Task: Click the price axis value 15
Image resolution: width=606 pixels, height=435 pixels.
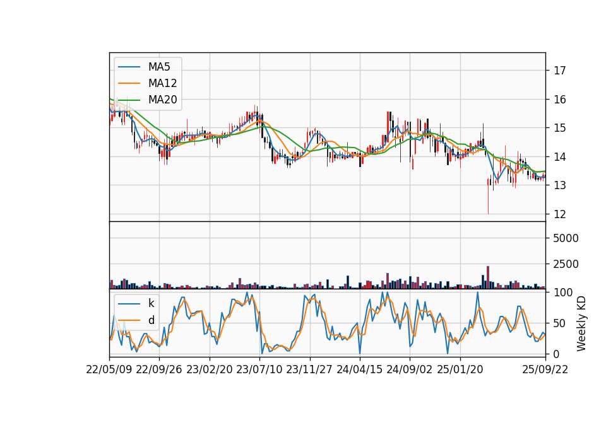Action: tap(560, 128)
